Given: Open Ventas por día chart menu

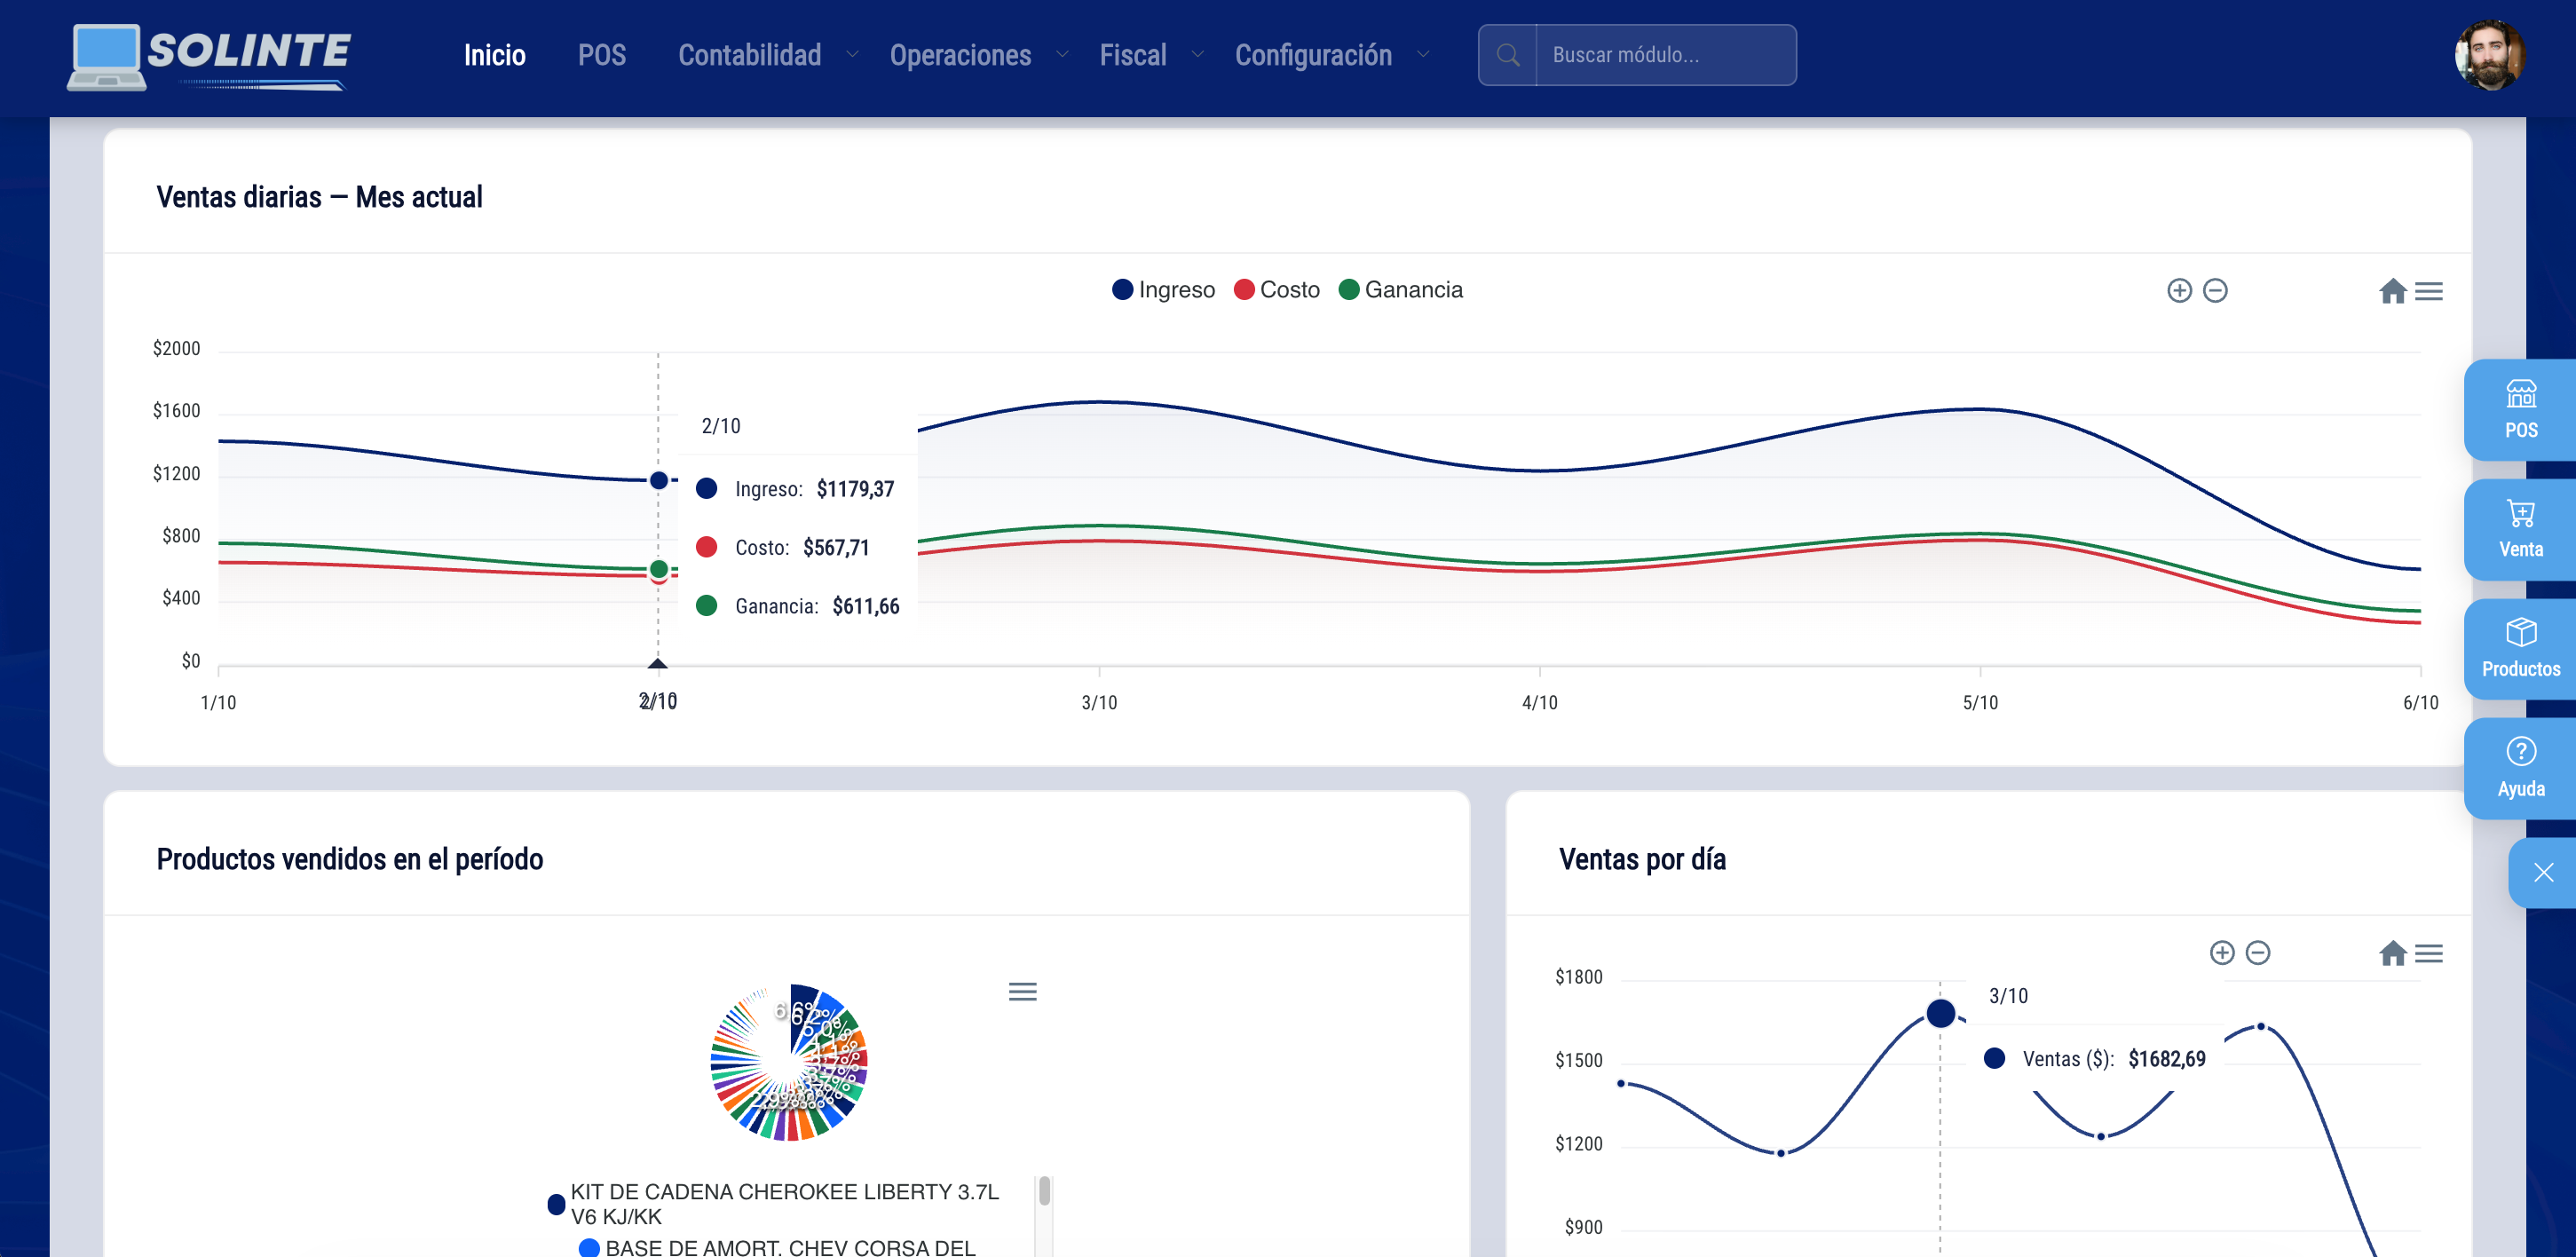Looking at the screenshot, I should coord(2429,953).
